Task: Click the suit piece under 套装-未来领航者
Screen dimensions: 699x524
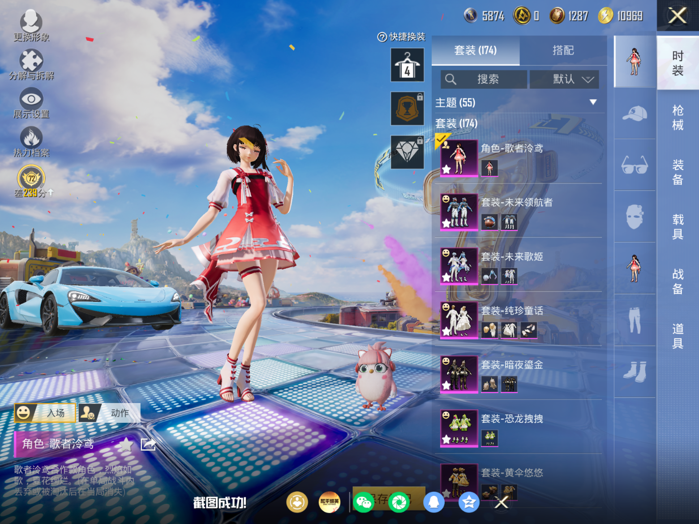Action: click(509, 222)
